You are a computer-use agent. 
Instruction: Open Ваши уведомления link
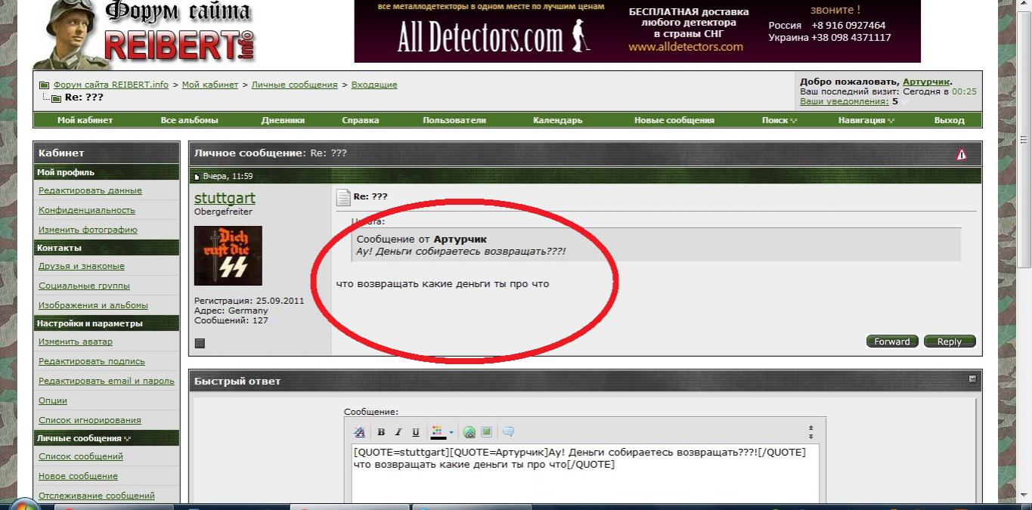[845, 101]
